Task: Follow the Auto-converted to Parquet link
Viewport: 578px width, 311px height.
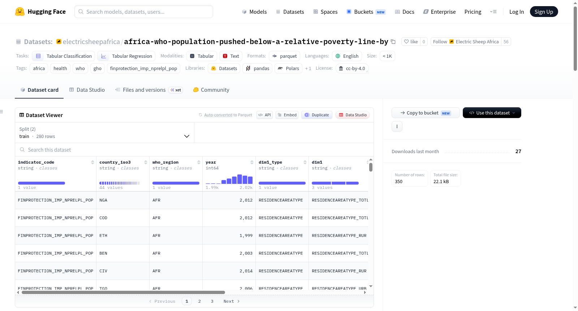Action: tap(218, 115)
